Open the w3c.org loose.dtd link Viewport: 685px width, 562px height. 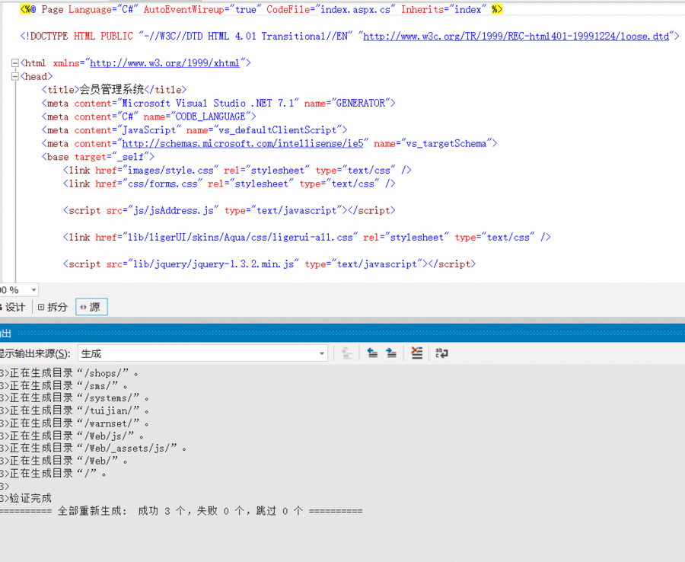coord(516,37)
